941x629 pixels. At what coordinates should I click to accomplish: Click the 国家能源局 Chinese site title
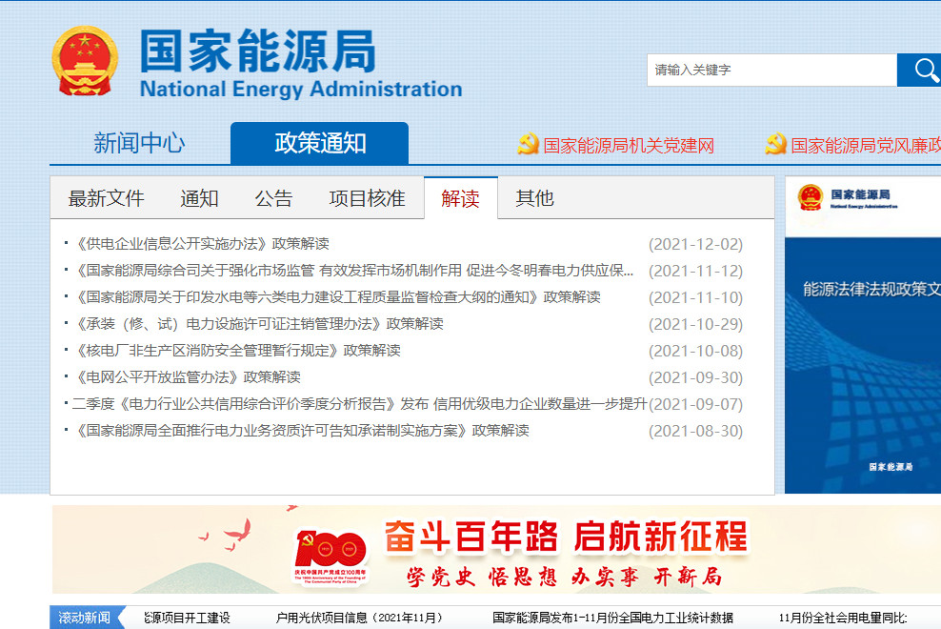[258, 51]
